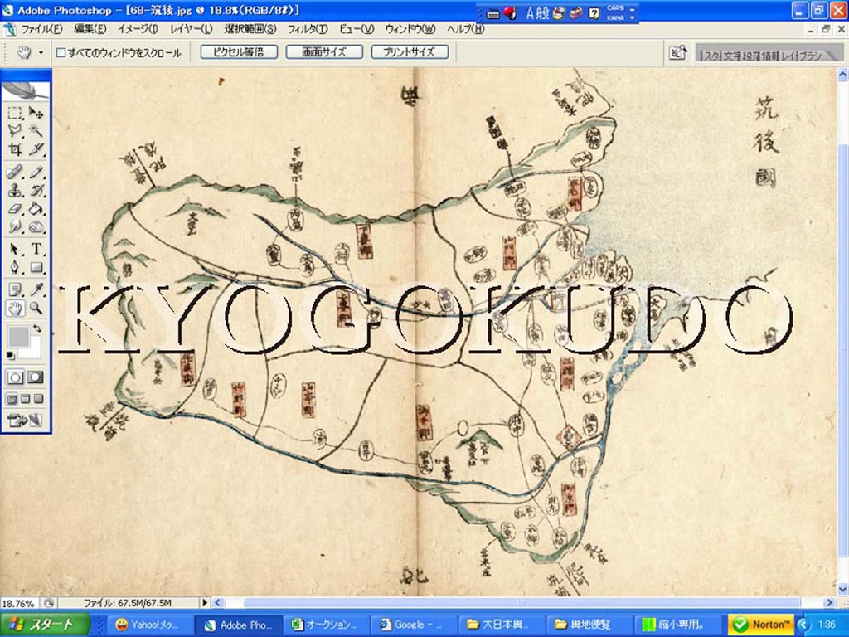
Task: Enable すべてのウィンドウをスクロール checkbox
Action: click(61, 52)
